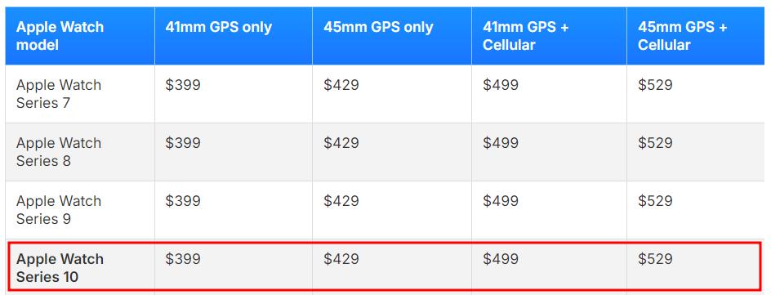771x295 pixels.
Task: Click the bold Apple Watch Series 10 label
Action: [60, 268]
